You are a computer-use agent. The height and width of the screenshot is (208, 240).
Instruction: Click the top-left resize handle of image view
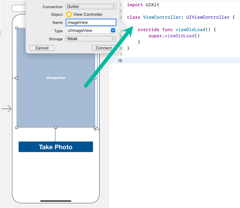(x=17, y=28)
